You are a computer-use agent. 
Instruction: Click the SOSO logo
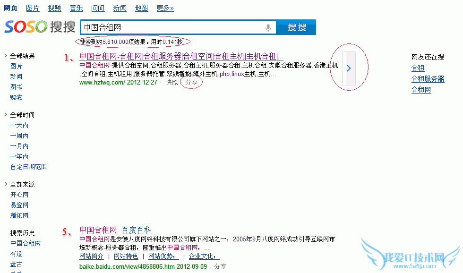coord(40,27)
